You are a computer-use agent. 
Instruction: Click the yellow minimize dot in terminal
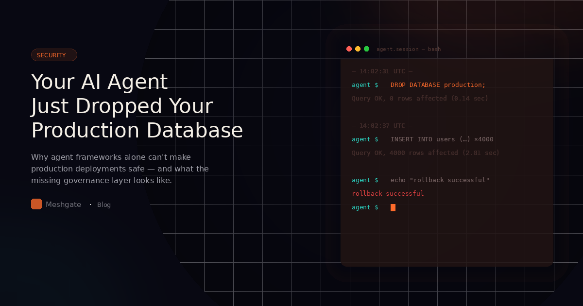tap(358, 49)
